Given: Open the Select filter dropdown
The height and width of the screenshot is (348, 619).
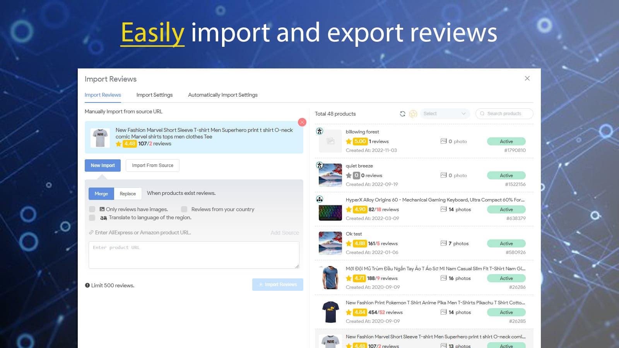Looking at the screenshot, I should [444, 113].
